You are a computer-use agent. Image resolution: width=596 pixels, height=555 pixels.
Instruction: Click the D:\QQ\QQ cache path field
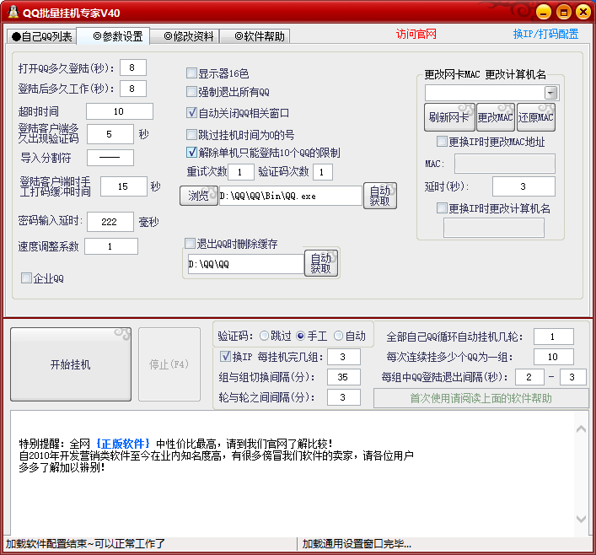coord(246,264)
